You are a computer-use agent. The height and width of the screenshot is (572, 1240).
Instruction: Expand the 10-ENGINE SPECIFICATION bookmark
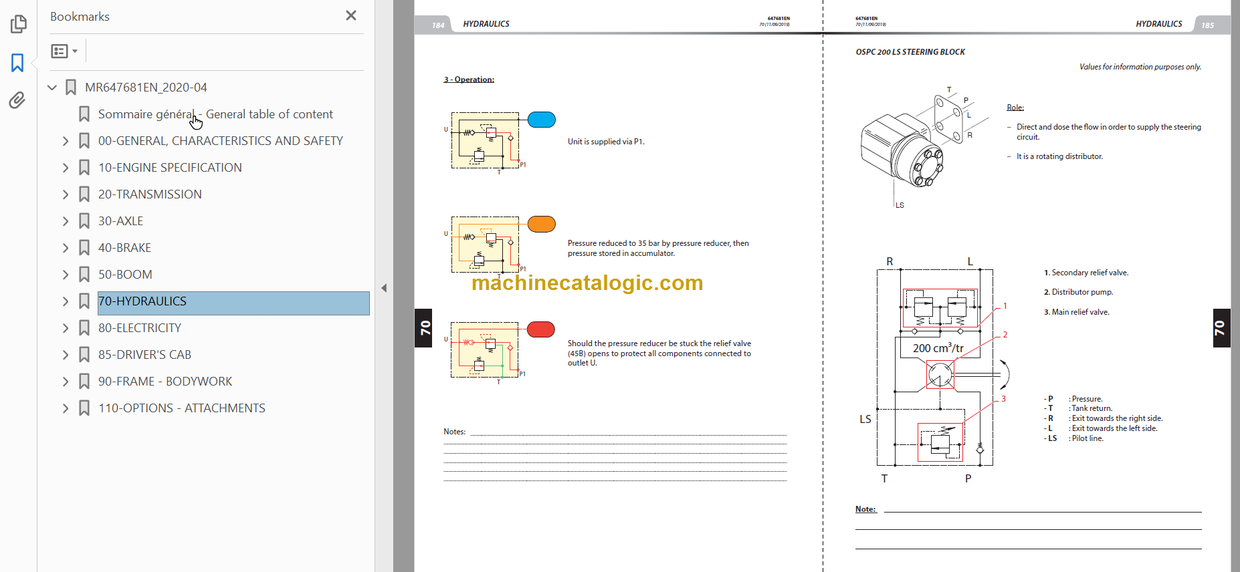click(x=66, y=168)
